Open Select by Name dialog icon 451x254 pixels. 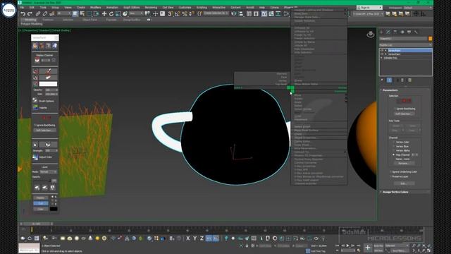point(82,14)
